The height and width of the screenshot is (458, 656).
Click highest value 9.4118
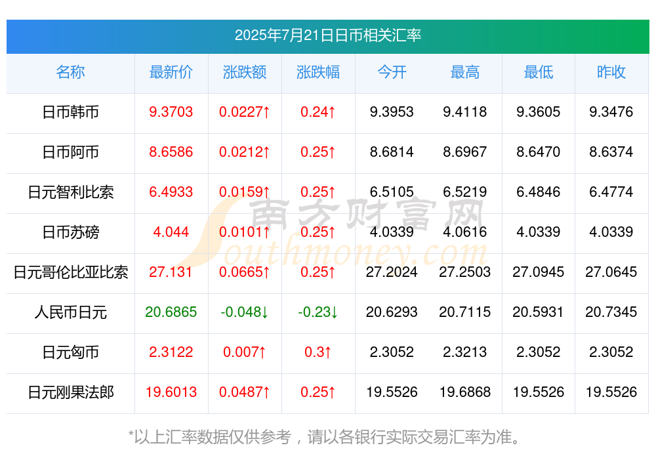tap(465, 112)
